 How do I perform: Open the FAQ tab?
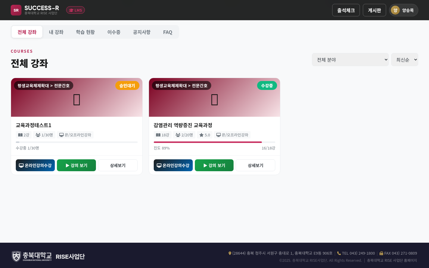[168, 32]
